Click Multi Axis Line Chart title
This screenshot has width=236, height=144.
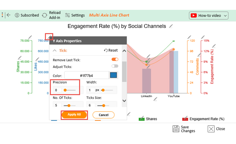point(109,15)
